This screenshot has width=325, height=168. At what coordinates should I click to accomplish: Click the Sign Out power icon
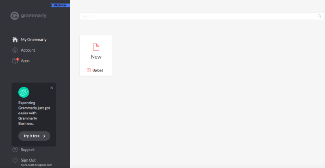[x=15, y=160]
